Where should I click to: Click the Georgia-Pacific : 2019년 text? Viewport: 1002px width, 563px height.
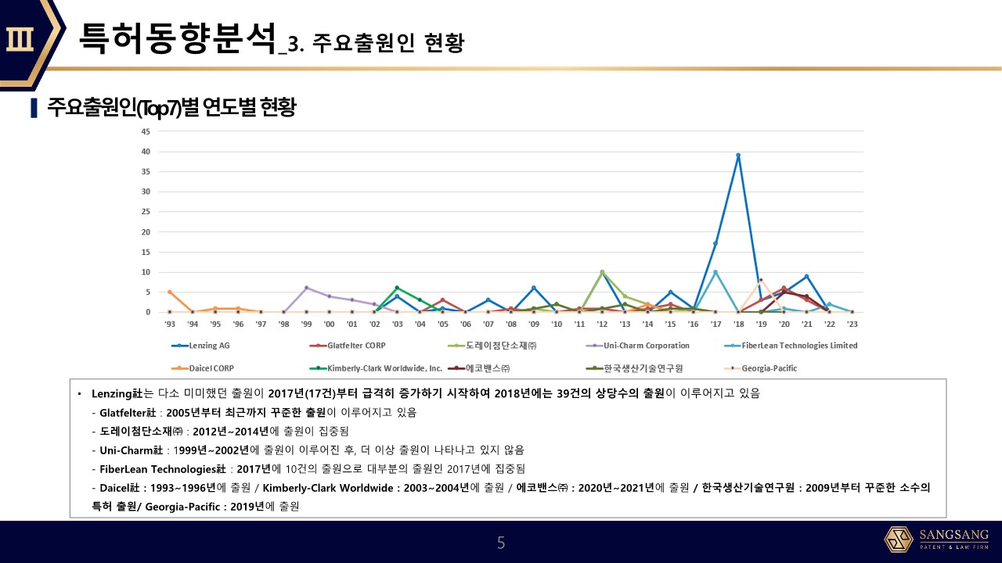point(224,506)
